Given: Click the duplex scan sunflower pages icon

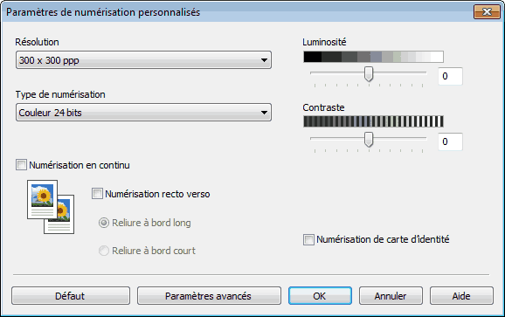Looking at the screenshot, I should click(51, 207).
